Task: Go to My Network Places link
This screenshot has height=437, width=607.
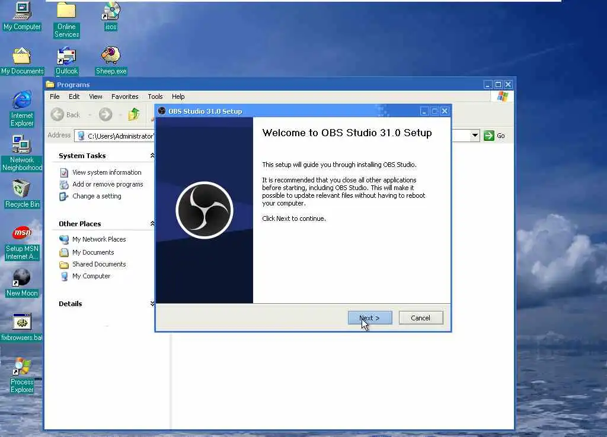Action: point(99,239)
